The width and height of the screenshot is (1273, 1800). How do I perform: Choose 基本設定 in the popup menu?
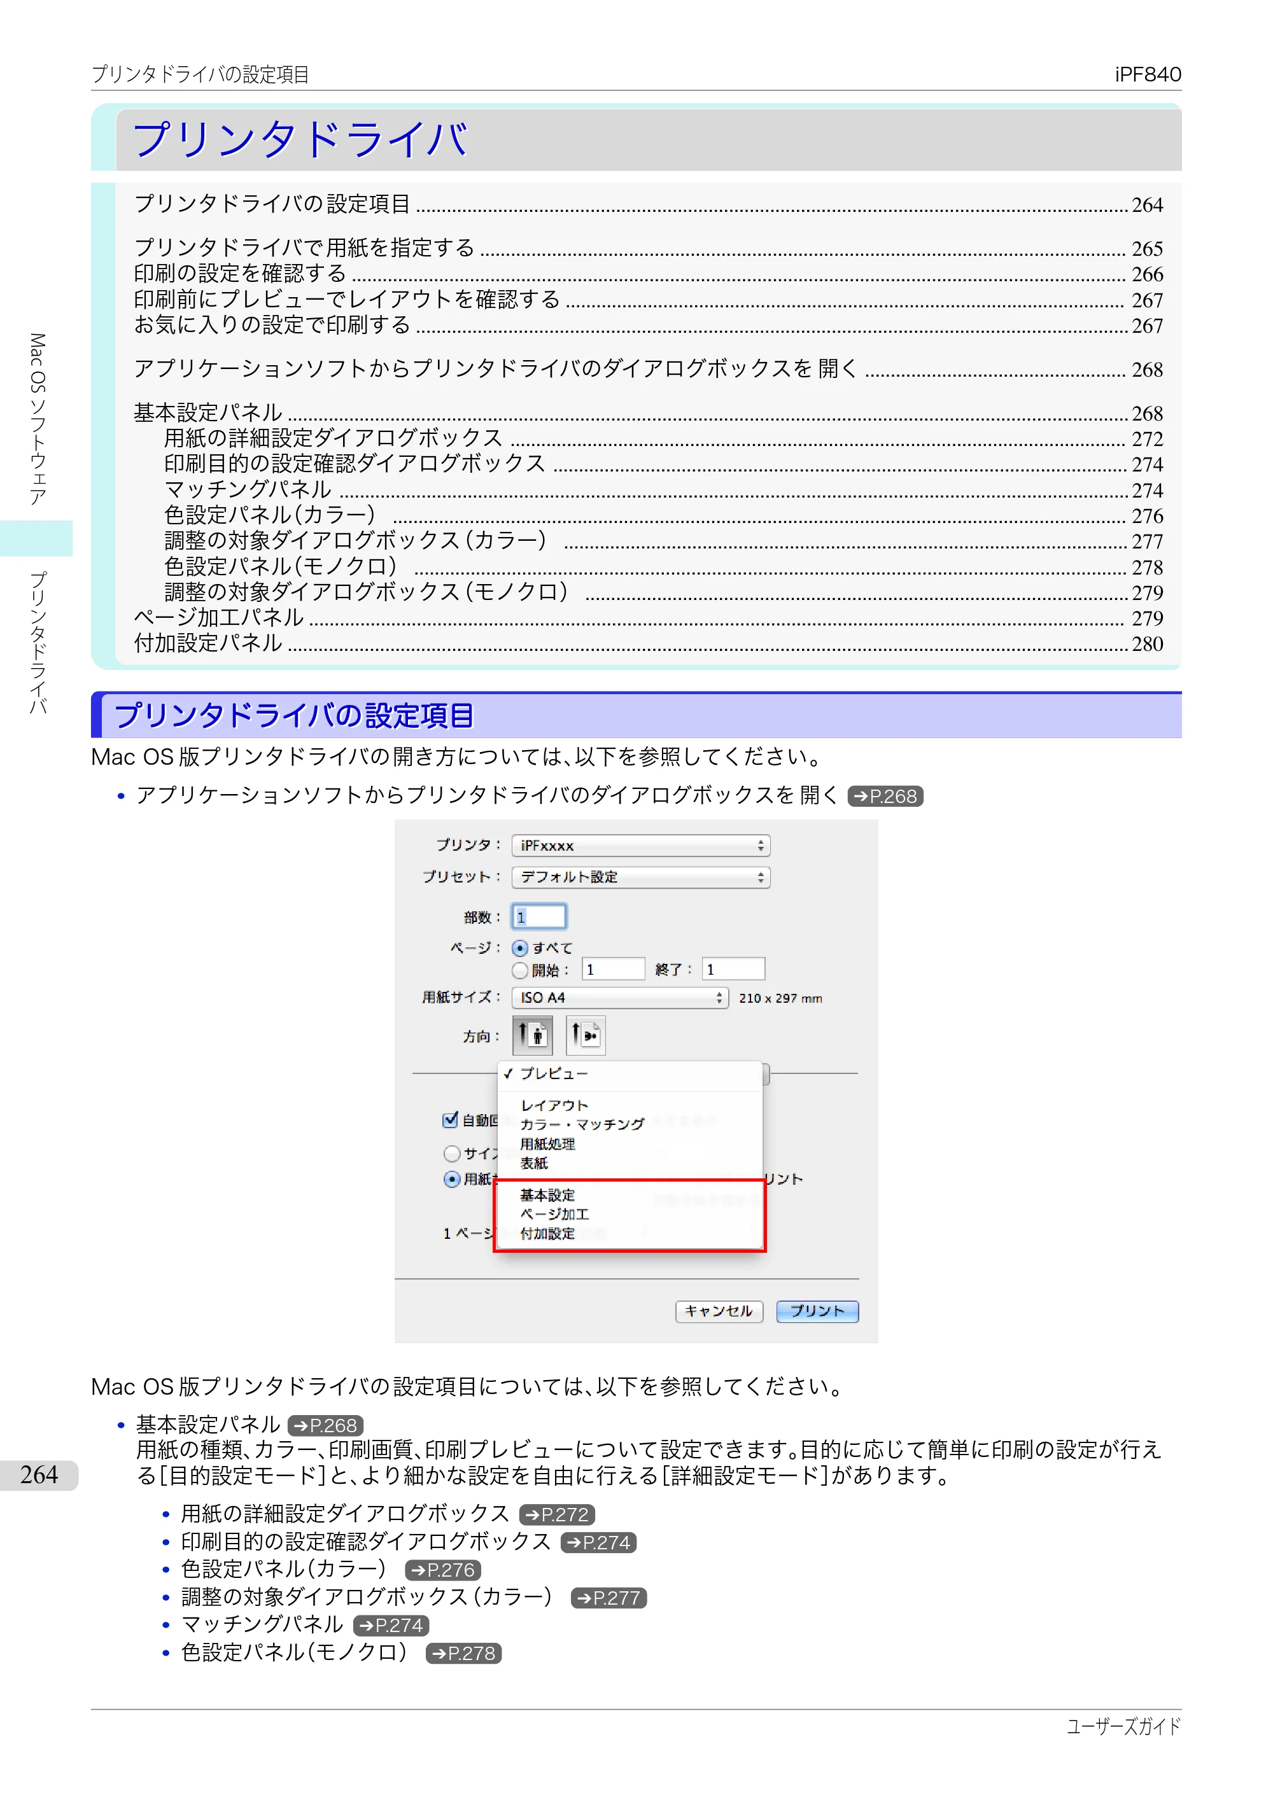631,1196
